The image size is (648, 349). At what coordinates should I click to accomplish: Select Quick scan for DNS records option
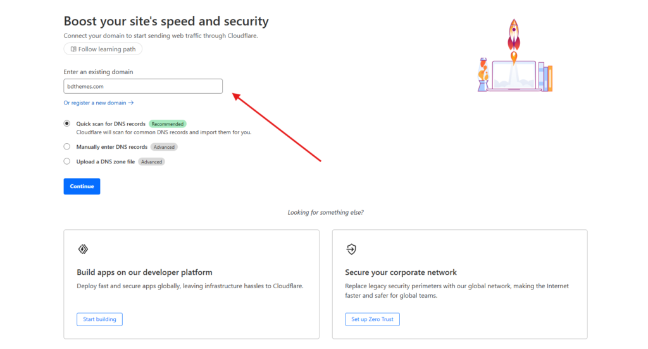[67, 124]
